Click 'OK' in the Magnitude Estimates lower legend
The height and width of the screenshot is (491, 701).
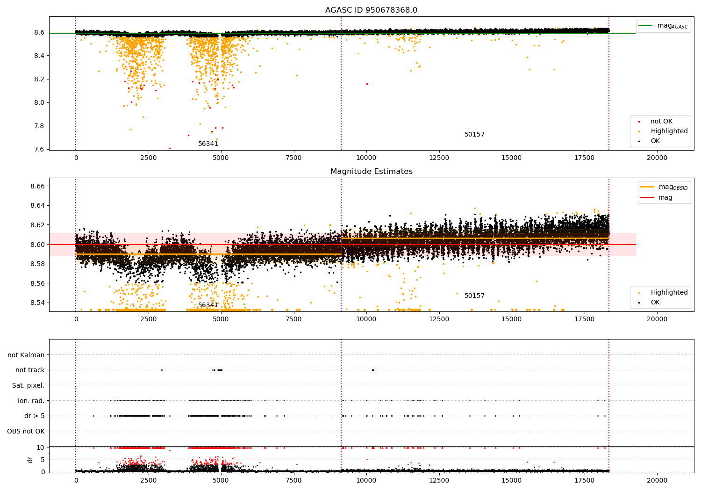tap(655, 303)
